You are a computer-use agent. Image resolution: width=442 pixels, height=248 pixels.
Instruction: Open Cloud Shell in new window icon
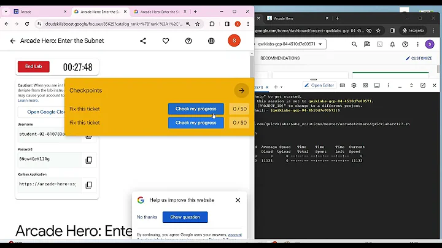pyautogui.click(x=423, y=85)
